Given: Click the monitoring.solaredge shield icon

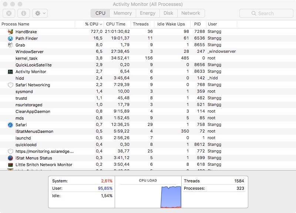Looking at the screenshot, I should coord(10,151).
